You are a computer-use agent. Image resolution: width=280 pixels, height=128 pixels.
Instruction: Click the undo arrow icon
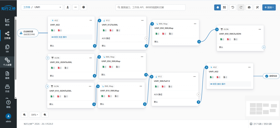coord(233,7)
